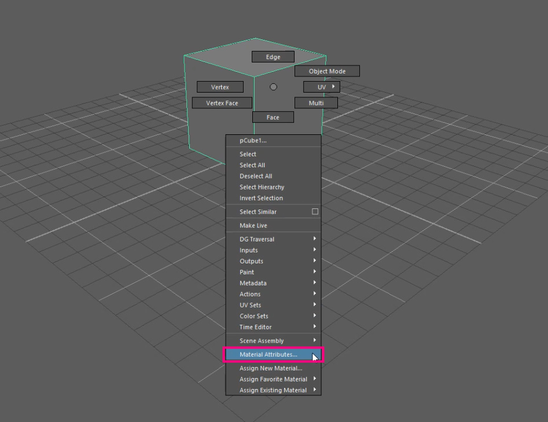
Task: Expand the Inputs submenu
Action: click(273, 250)
